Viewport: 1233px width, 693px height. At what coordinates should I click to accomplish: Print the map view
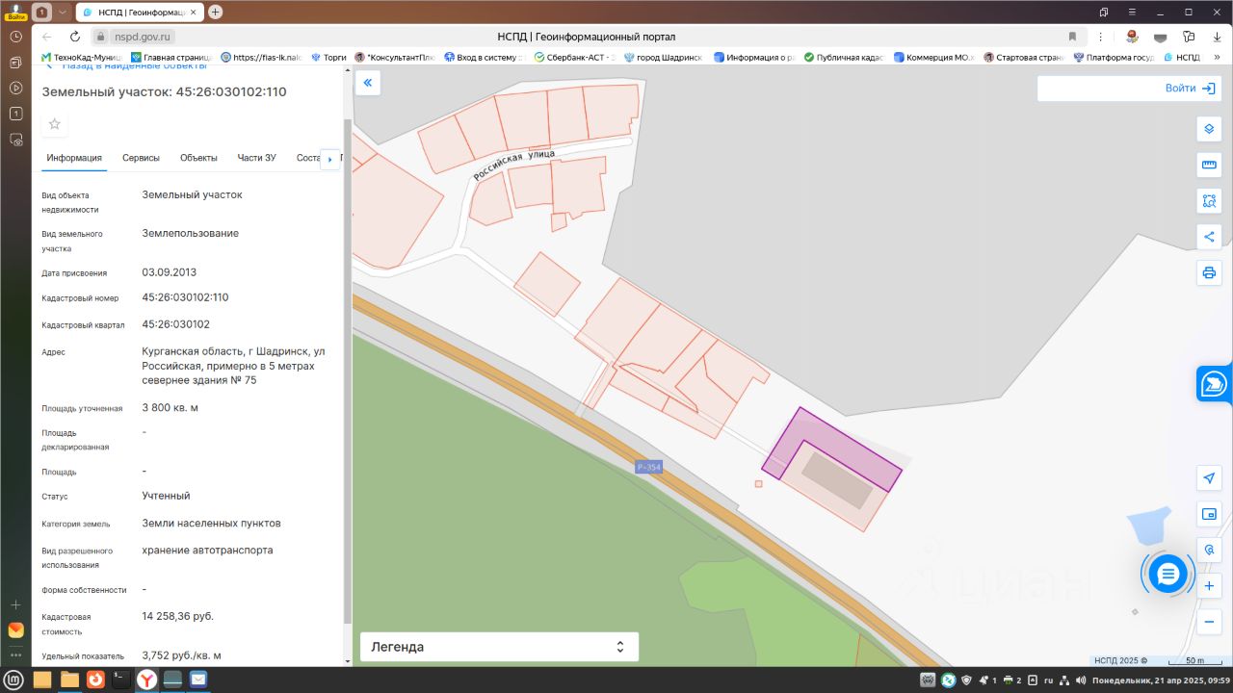click(x=1209, y=273)
